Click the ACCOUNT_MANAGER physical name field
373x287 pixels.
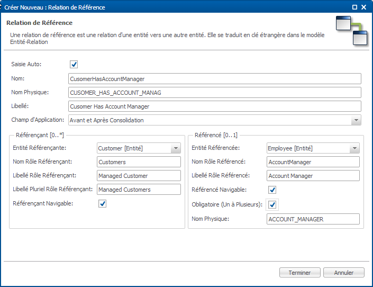(x=313, y=219)
